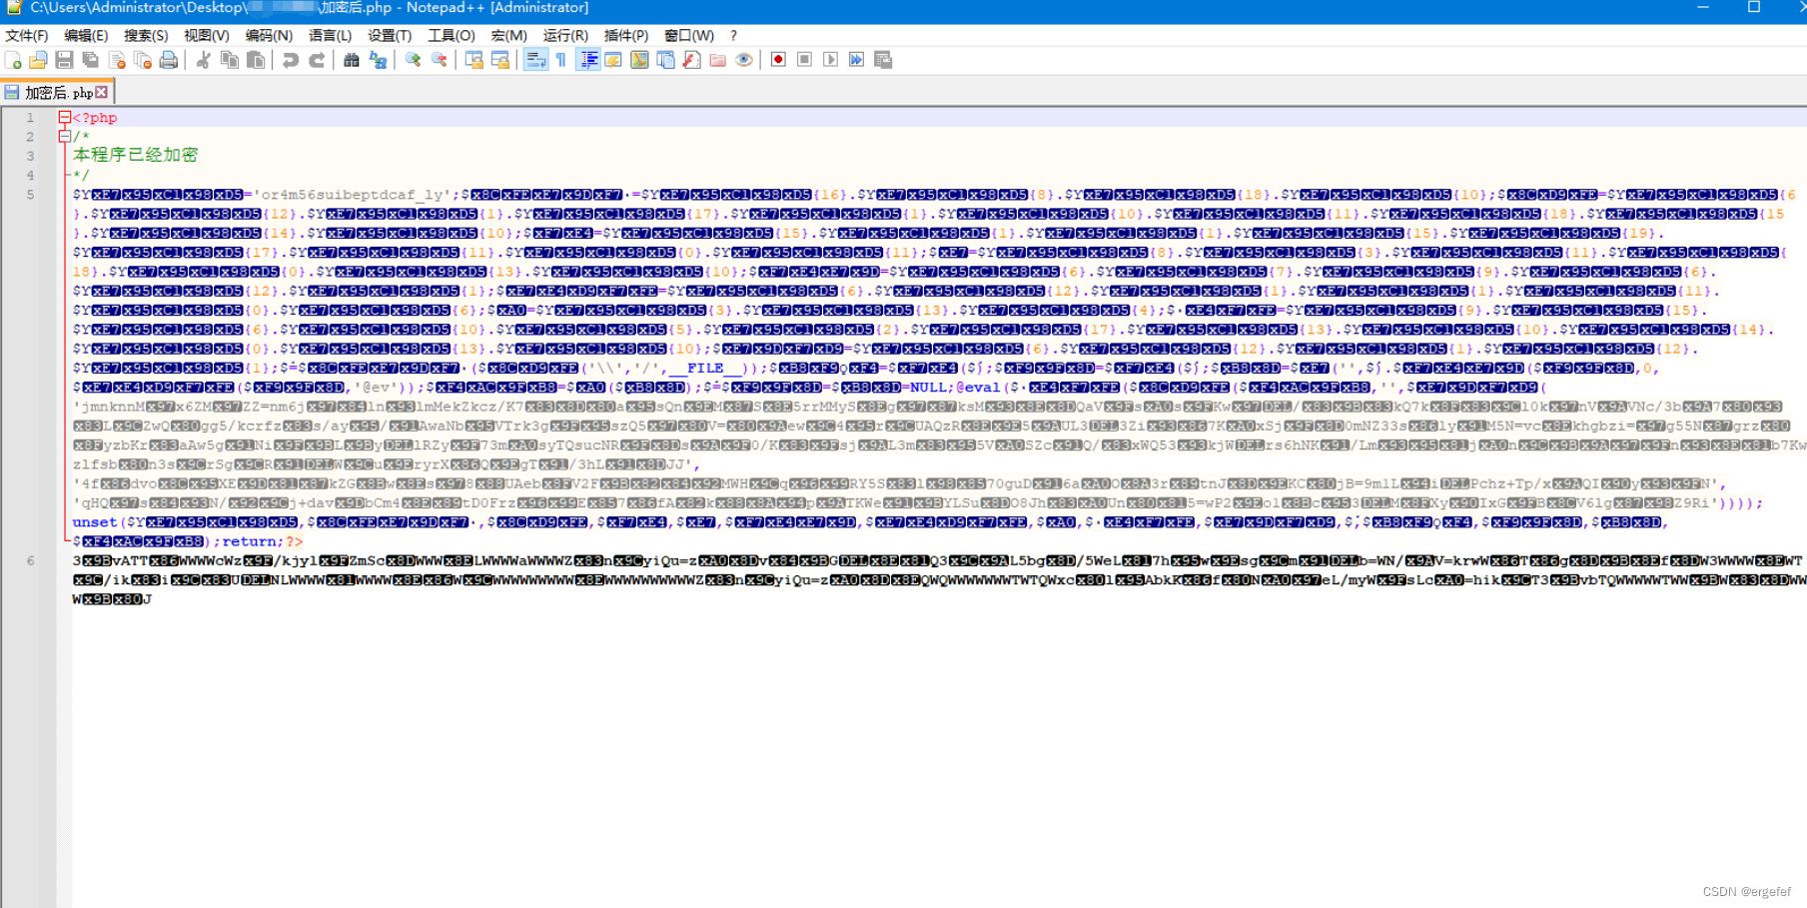The image size is (1807, 908).
Task: Select the 加密后.php document tab
Action: (x=58, y=92)
